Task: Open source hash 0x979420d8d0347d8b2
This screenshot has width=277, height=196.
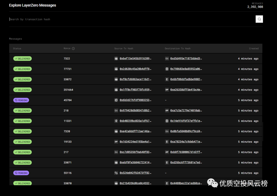Action: point(135,111)
